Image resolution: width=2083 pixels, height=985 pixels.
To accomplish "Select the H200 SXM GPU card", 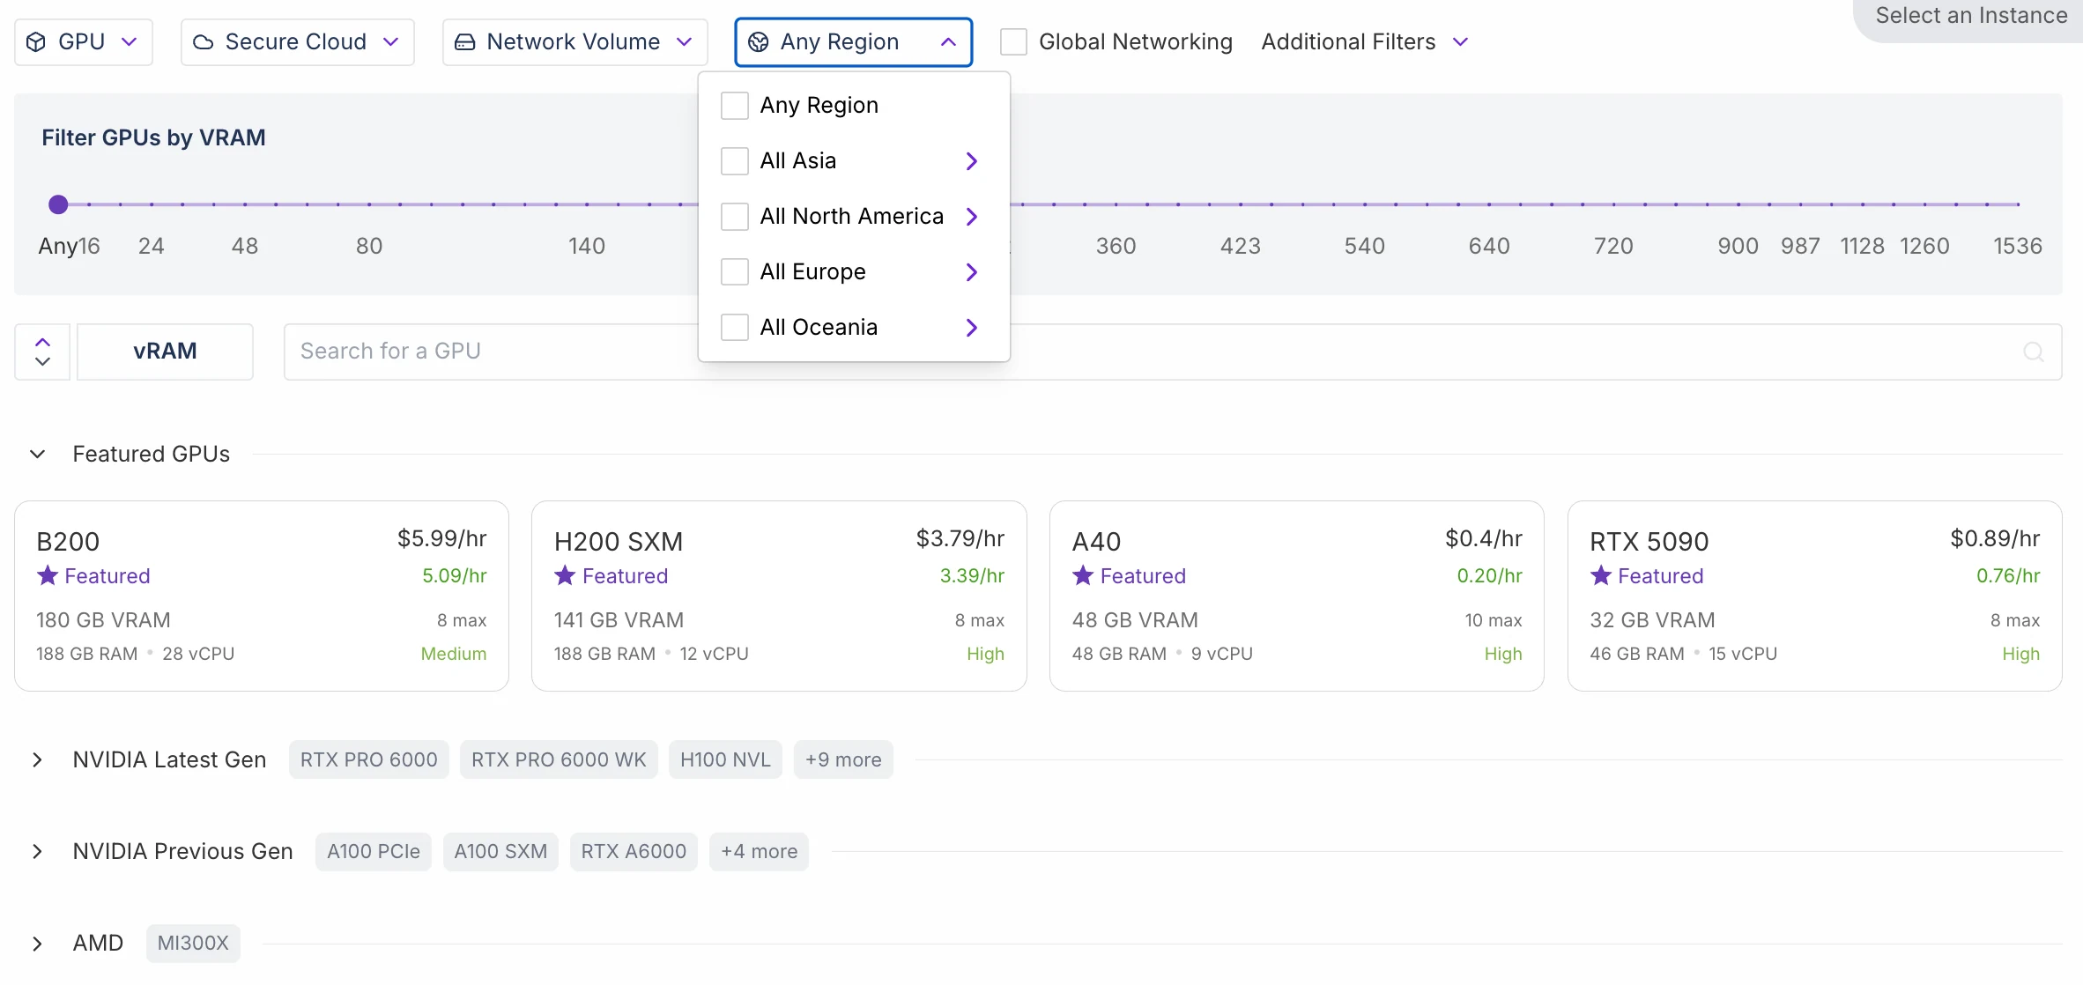I will [x=779, y=596].
